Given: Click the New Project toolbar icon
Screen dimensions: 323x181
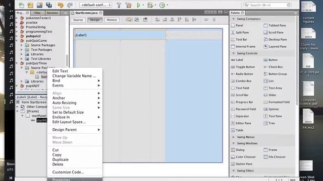Looking at the screenshot, I should [x=30, y=5].
